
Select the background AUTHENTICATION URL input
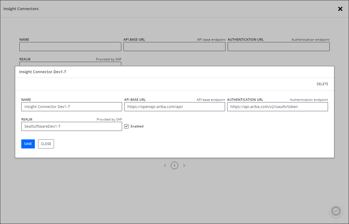tap(279, 47)
